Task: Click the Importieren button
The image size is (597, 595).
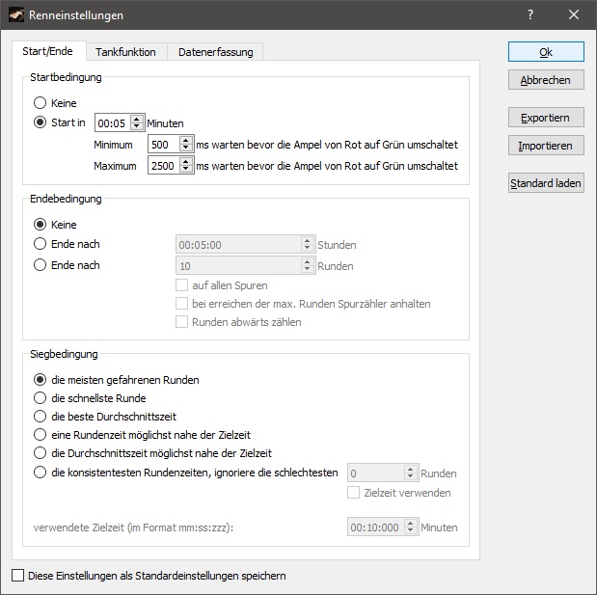Action: [546, 146]
